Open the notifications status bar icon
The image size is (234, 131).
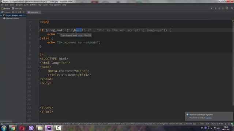[232, 124]
